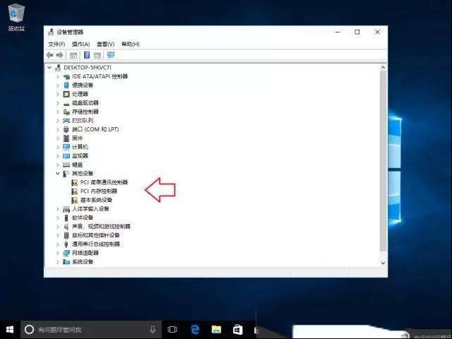The height and width of the screenshot is (339, 452).
Task: Expand the 处理器 category
Action: [x=58, y=94]
